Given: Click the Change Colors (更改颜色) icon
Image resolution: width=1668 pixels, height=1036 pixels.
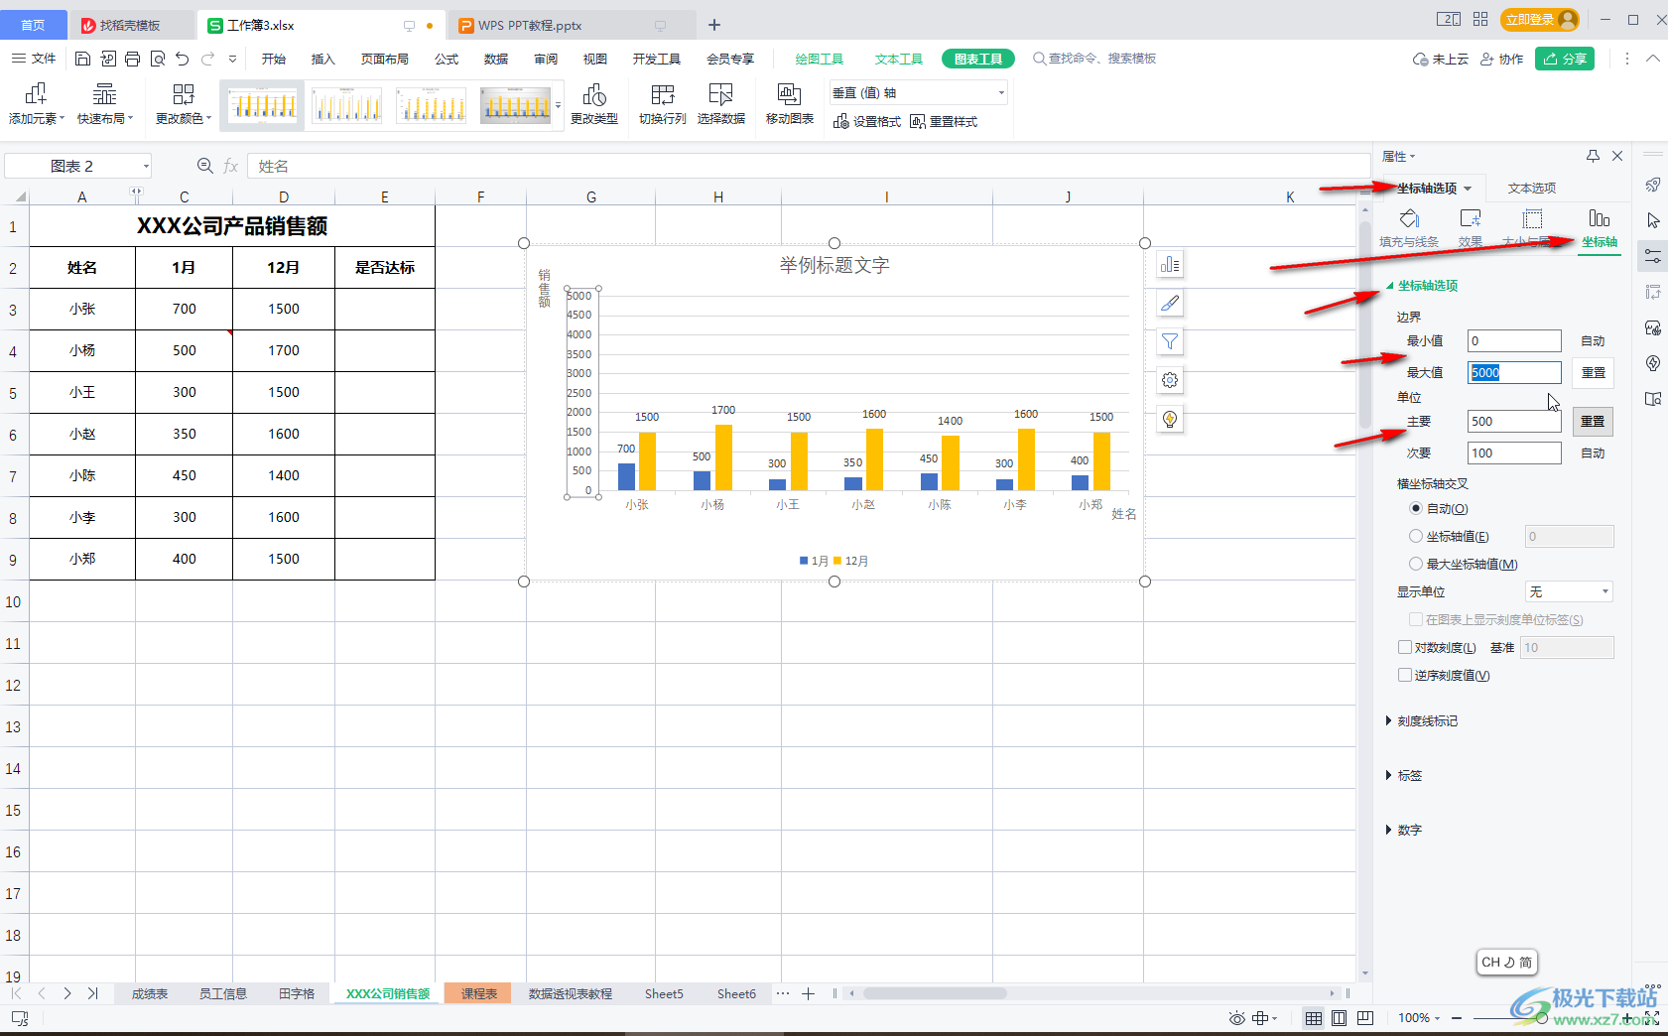Looking at the screenshot, I should (x=184, y=94).
